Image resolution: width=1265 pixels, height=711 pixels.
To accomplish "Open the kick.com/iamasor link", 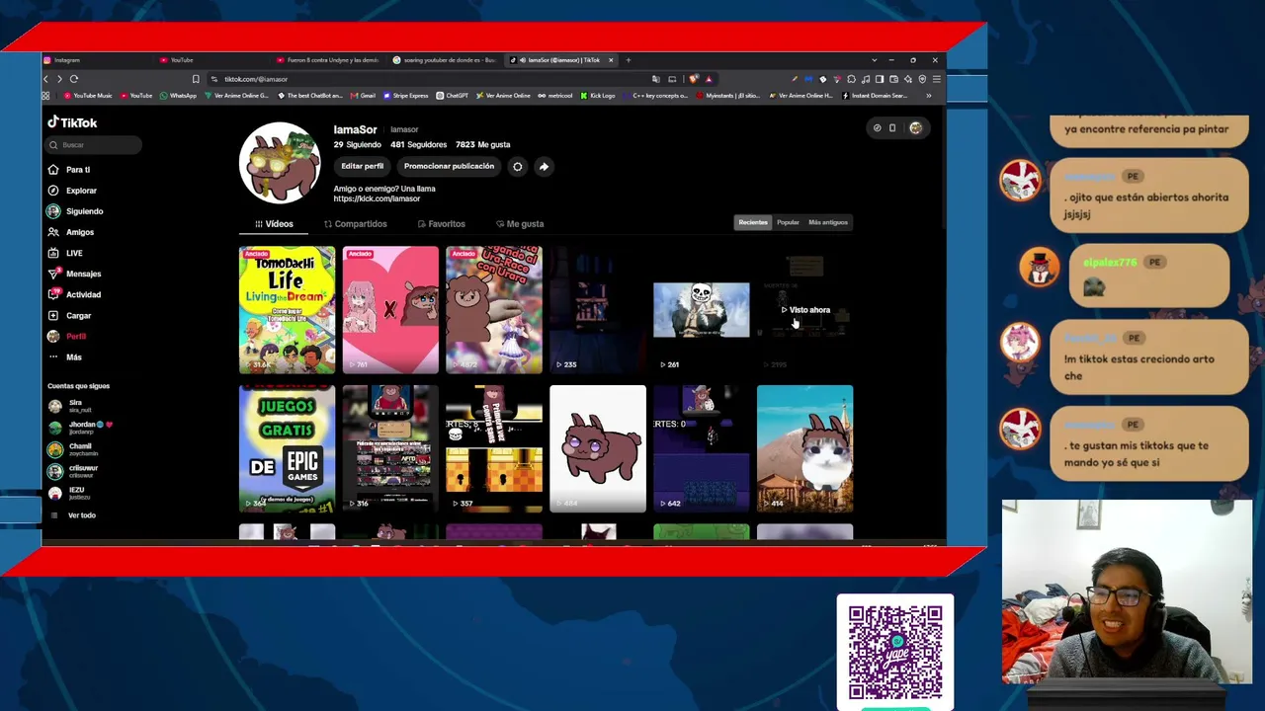I will (x=377, y=198).
